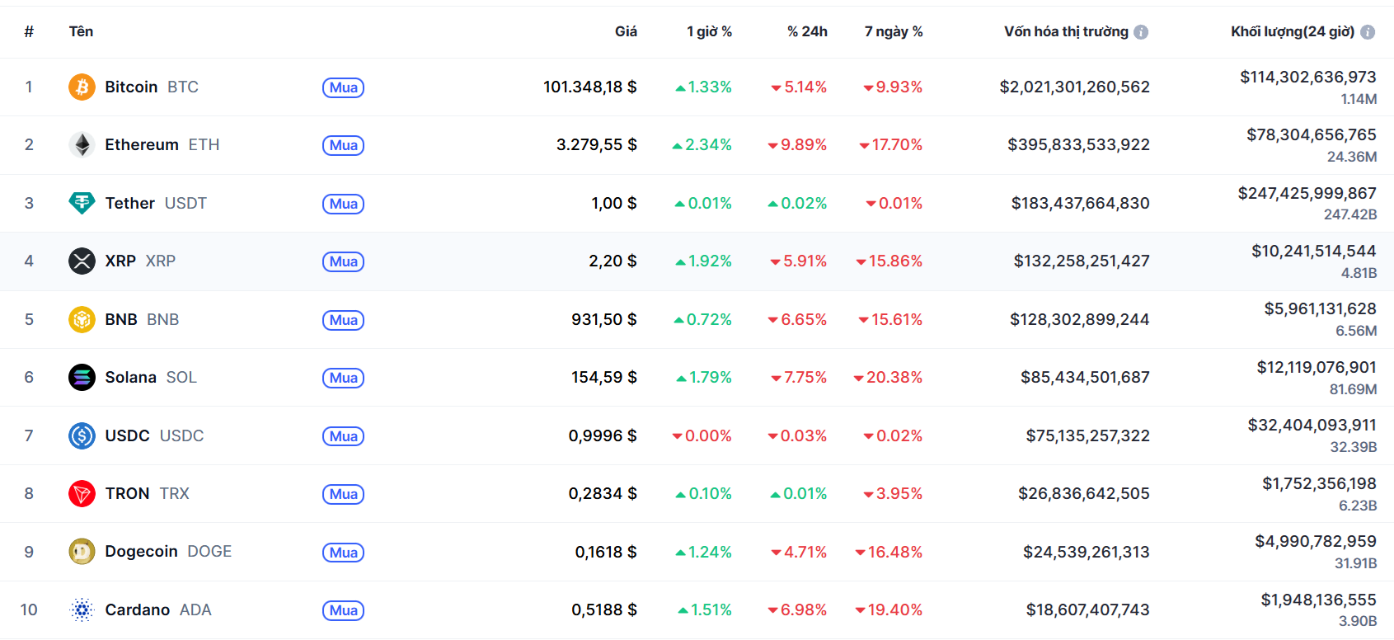Viewport: 1394px width, 640px height.
Task: Open the Solana name link
Action: 130,378
